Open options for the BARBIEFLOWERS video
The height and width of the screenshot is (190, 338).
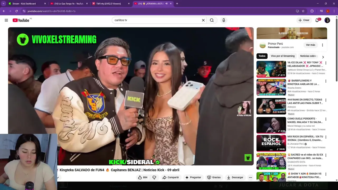pos(326,81)
